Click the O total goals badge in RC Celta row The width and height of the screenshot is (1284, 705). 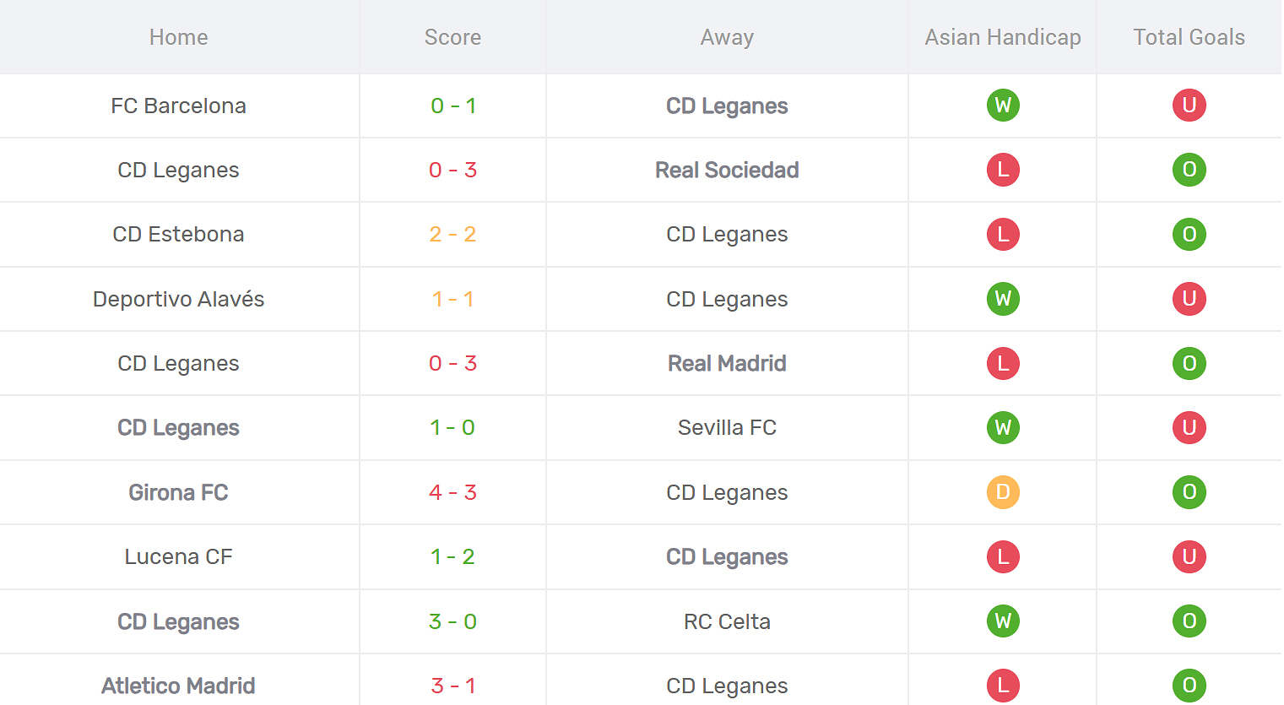click(x=1189, y=621)
